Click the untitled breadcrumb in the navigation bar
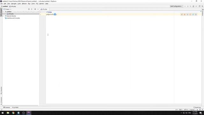This screenshot has height=115, width=204. point(4,6)
